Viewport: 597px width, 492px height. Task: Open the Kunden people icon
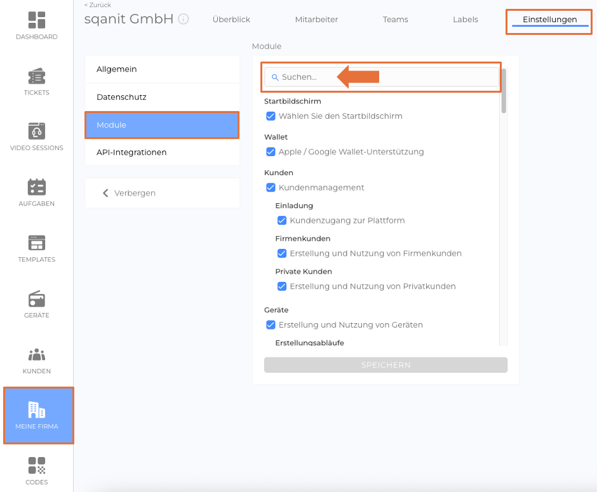37,354
